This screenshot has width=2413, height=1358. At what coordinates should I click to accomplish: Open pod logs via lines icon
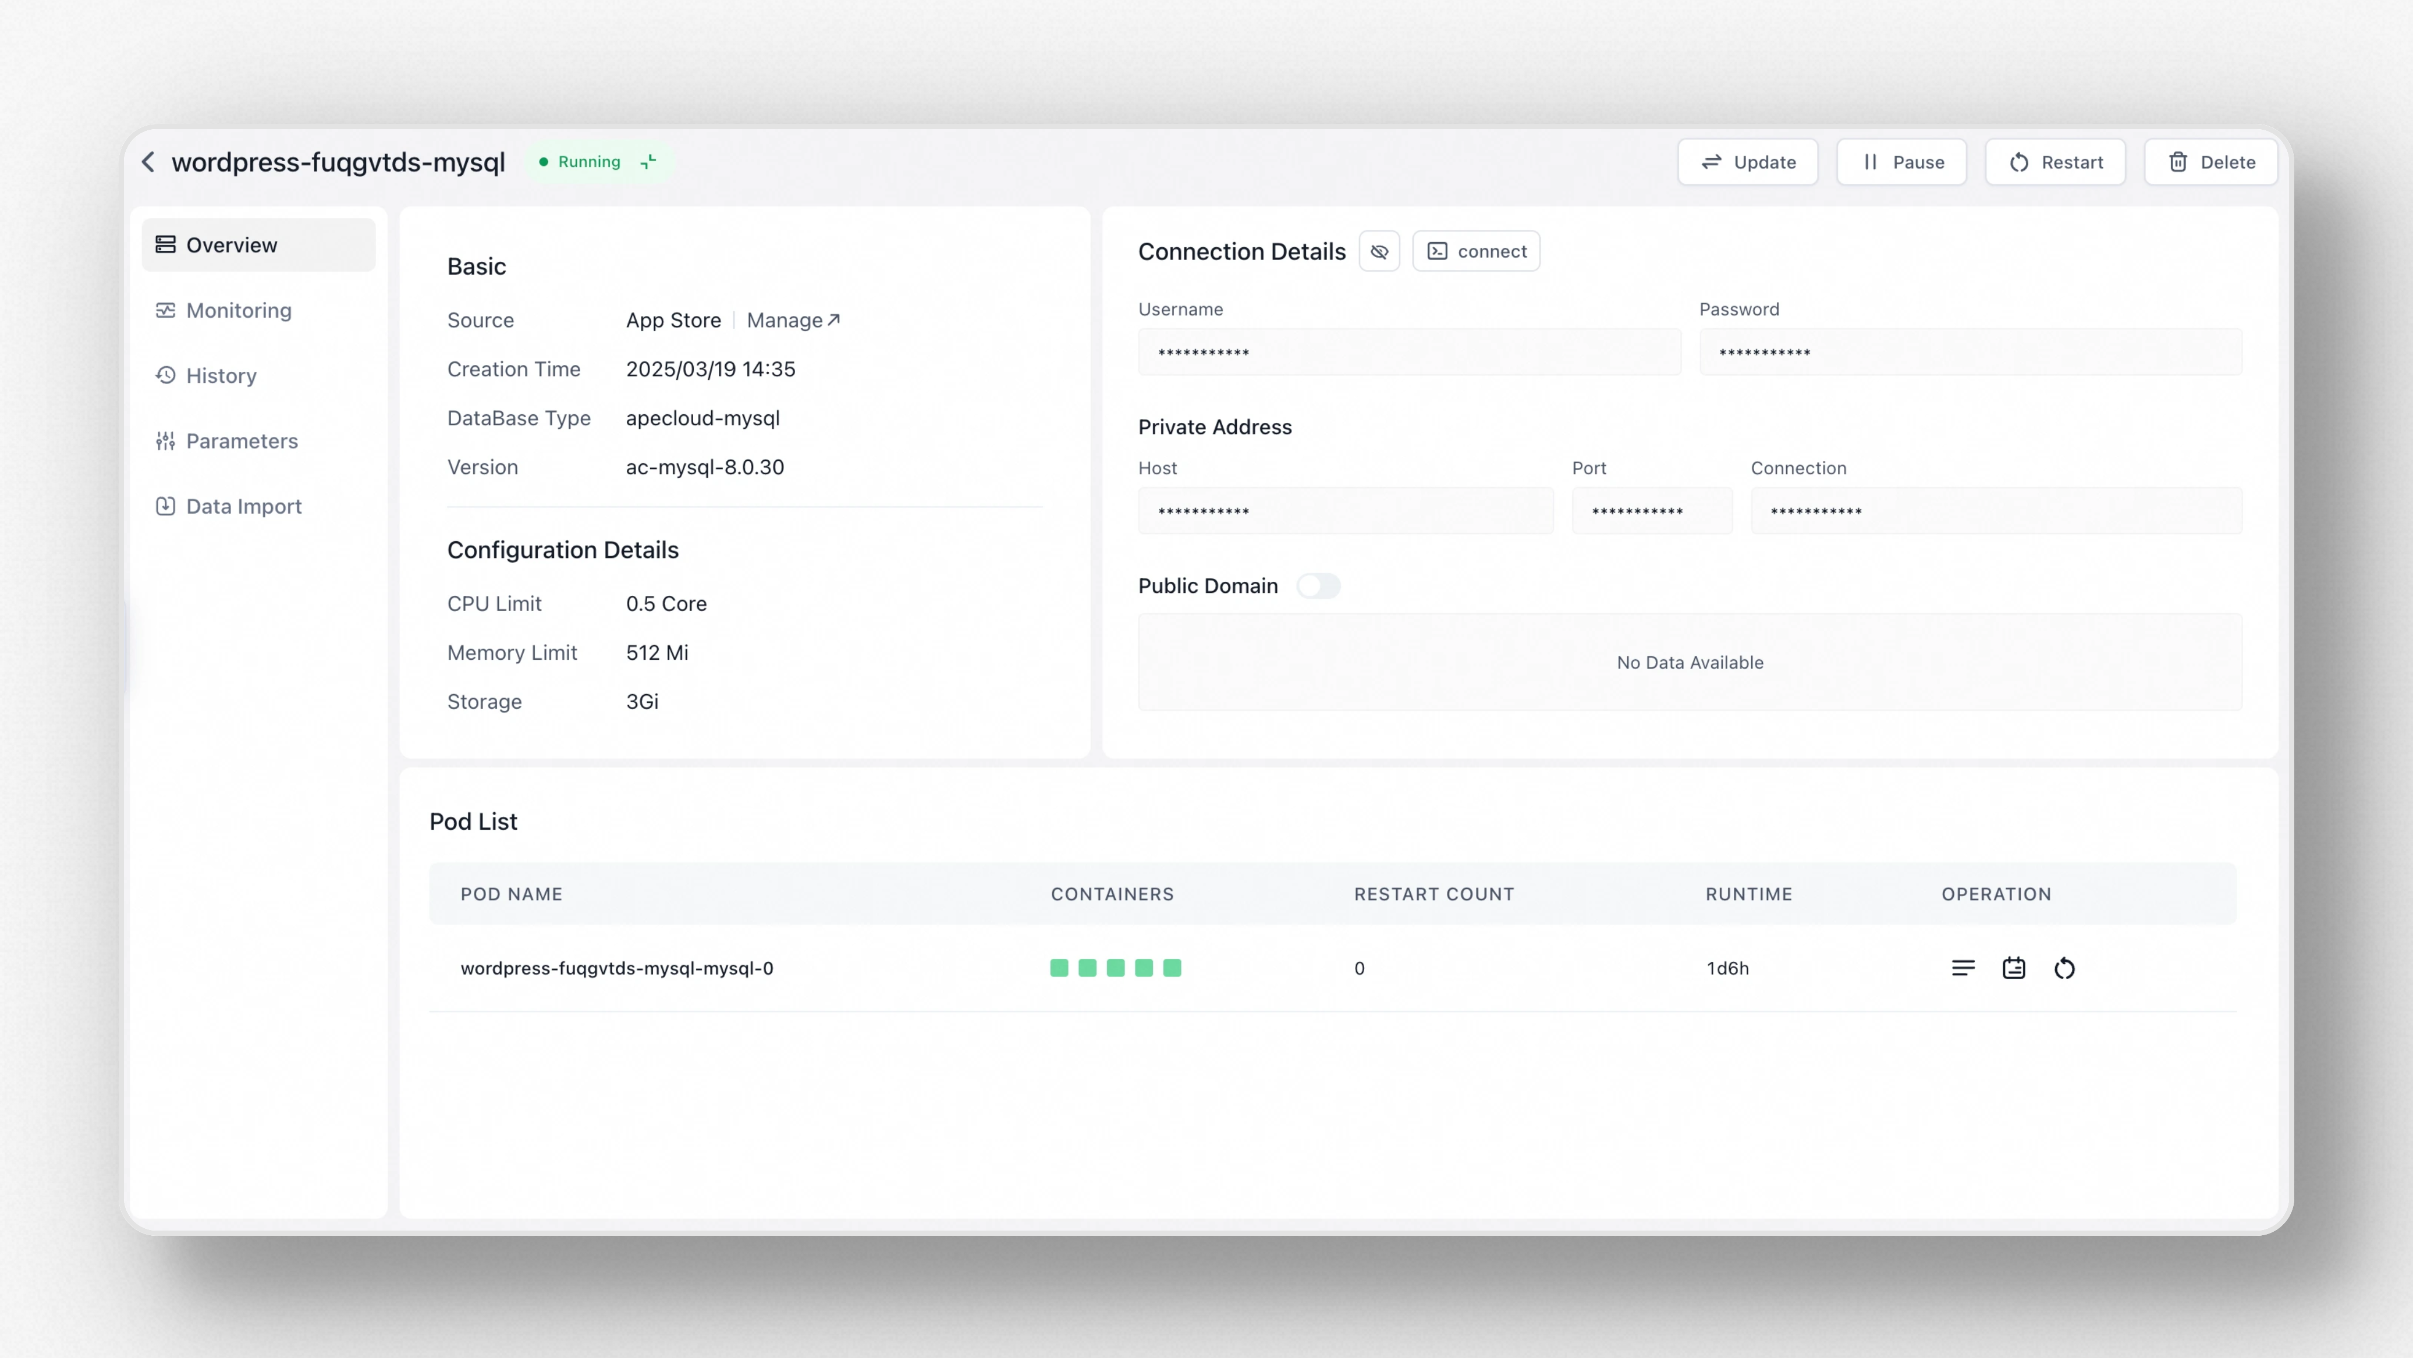coord(1963,968)
